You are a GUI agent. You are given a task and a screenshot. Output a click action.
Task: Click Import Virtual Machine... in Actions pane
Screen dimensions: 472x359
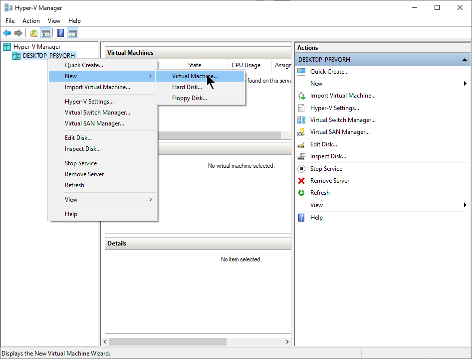pyautogui.click(x=343, y=96)
